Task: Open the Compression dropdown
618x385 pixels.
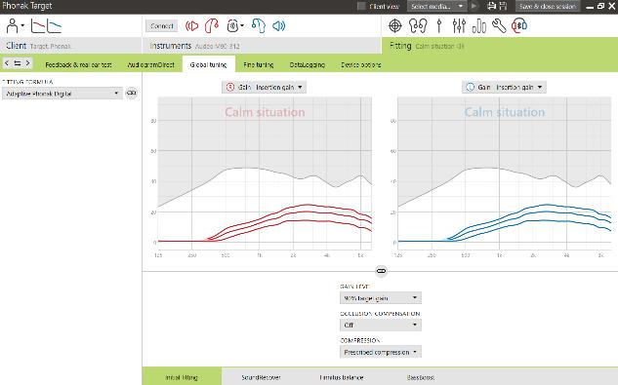Action: (x=381, y=352)
